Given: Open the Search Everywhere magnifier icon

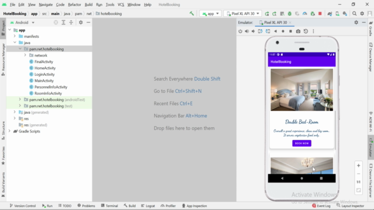Looking at the screenshot, I should coord(355,14).
